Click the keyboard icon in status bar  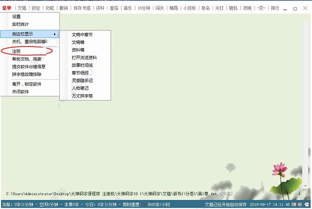point(294,205)
